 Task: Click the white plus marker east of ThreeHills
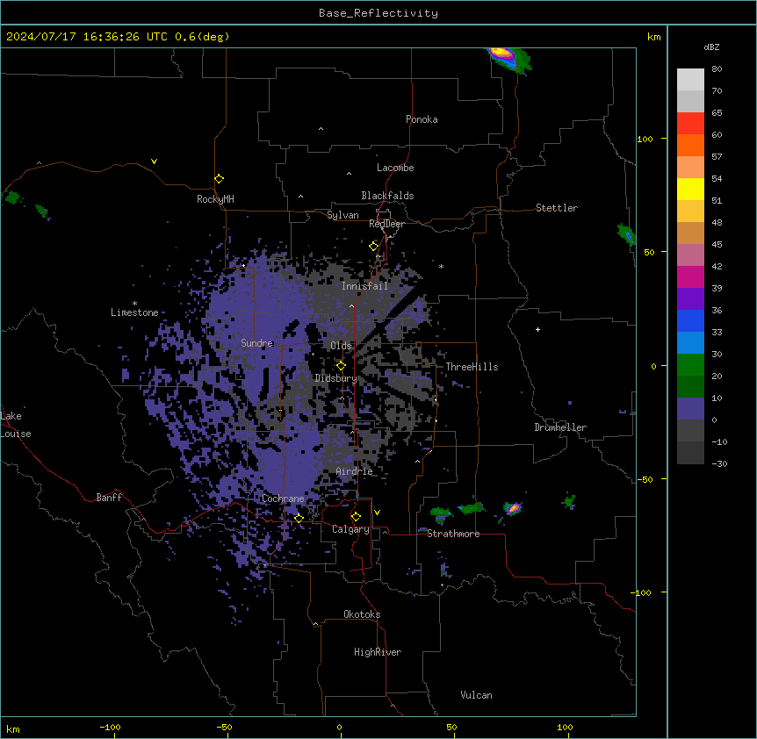click(x=537, y=329)
